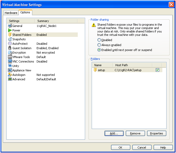The width and height of the screenshot is (176, 153).
Task: Click the Remove button
Action: pos(135,133)
